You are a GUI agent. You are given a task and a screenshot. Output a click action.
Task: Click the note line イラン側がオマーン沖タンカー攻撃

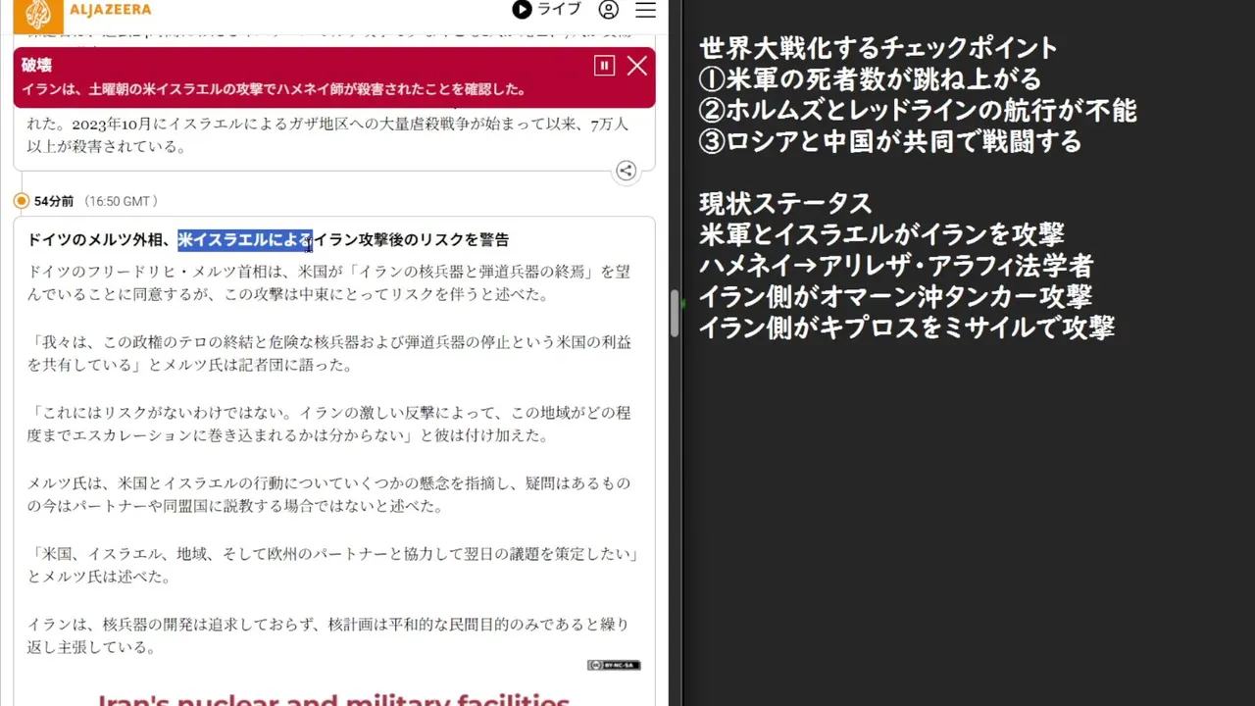click(895, 297)
